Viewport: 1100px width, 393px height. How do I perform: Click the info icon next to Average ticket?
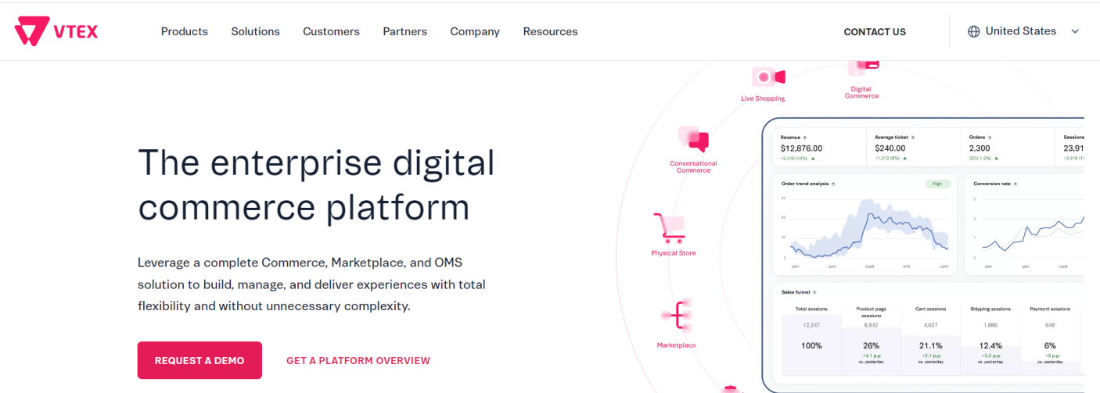point(913,137)
